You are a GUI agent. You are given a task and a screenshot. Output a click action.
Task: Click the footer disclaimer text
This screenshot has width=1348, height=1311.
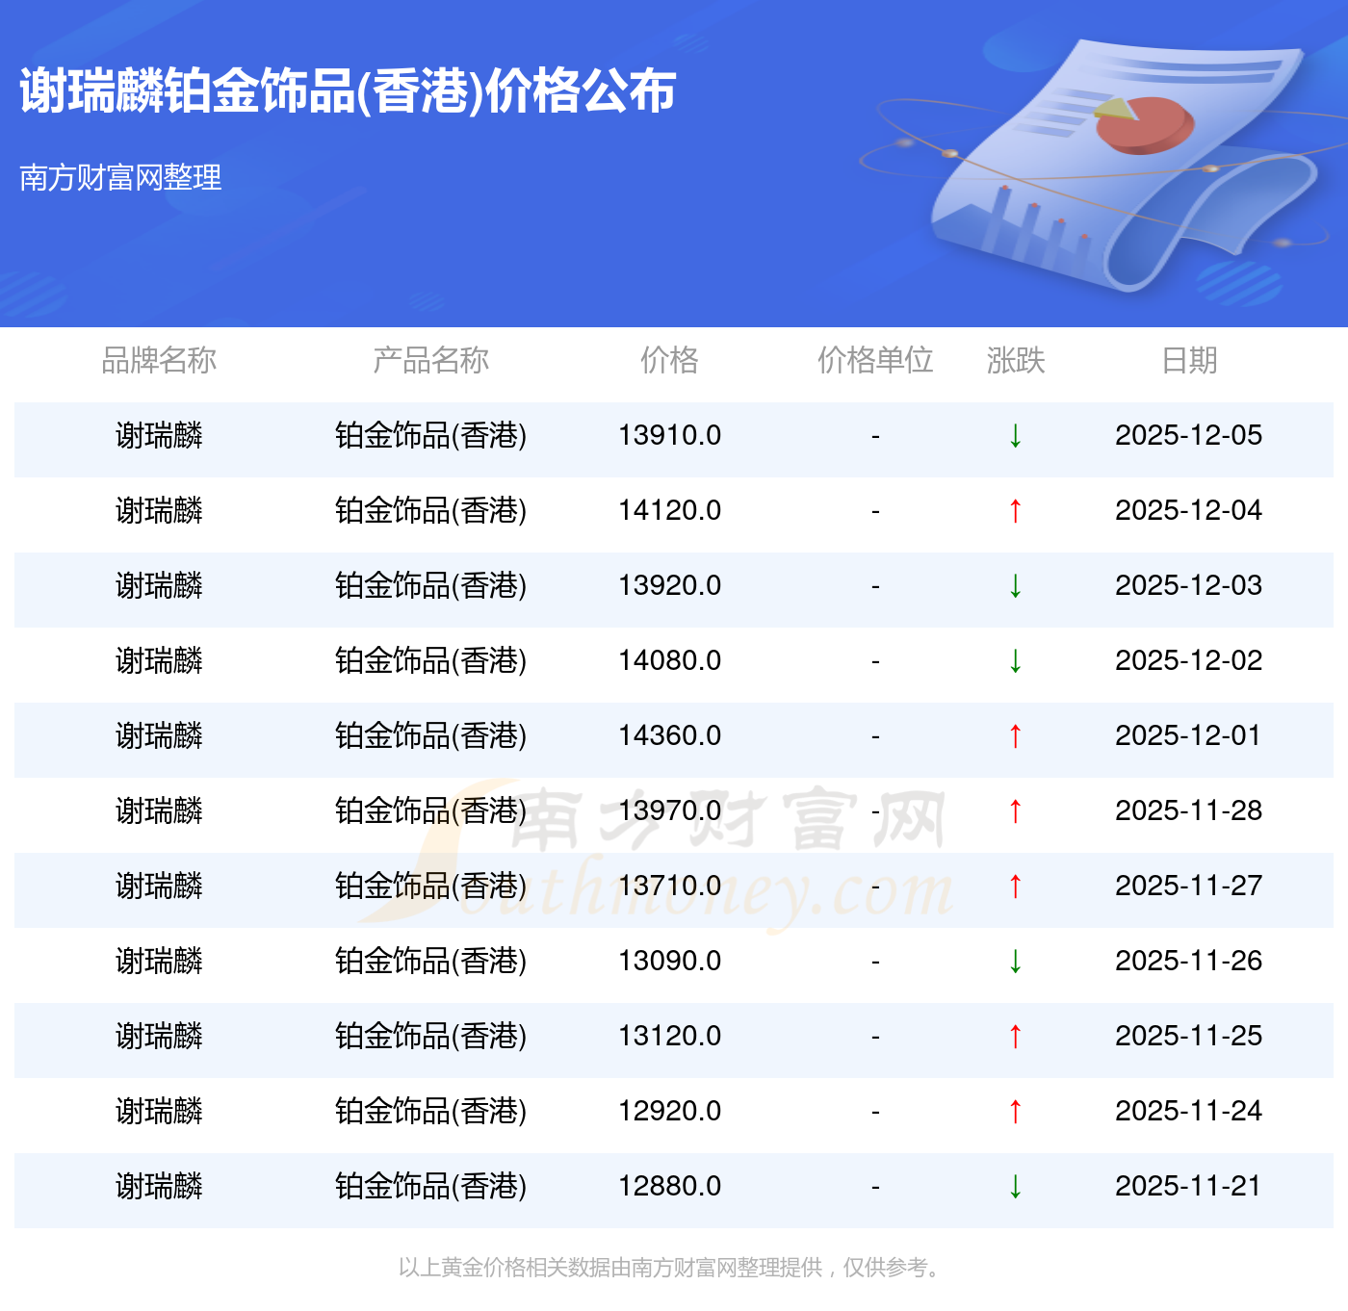(671, 1268)
